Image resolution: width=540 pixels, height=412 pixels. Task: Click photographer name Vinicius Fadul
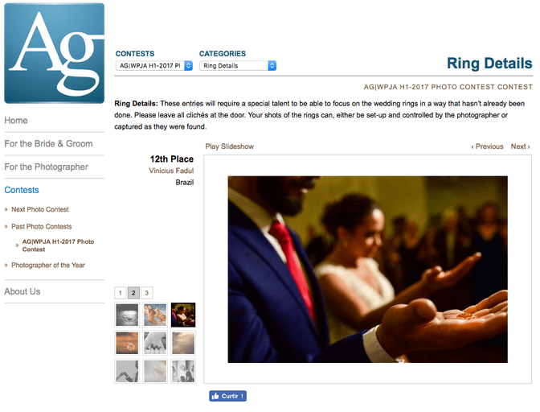pyautogui.click(x=171, y=171)
